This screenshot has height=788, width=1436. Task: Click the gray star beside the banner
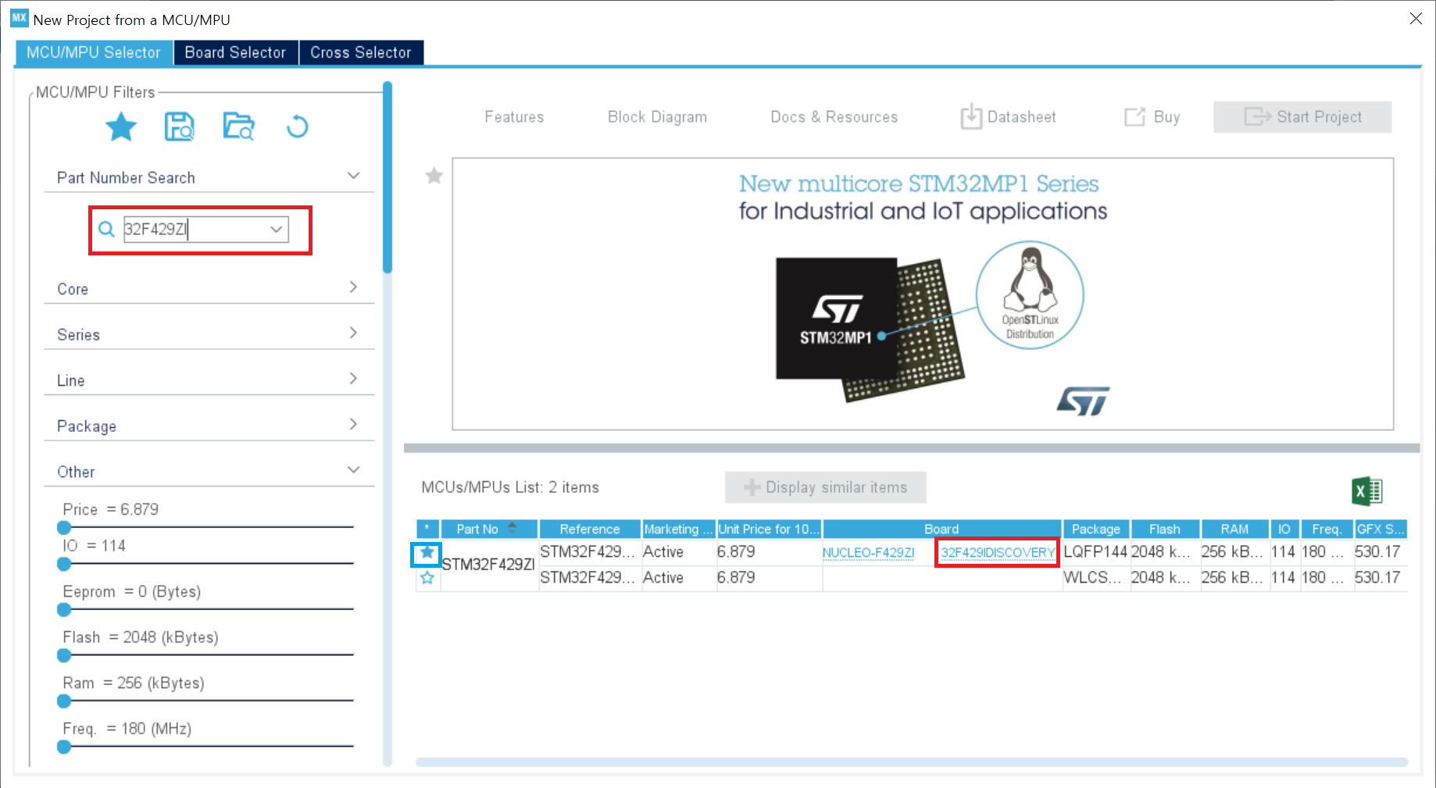pos(434,176)
